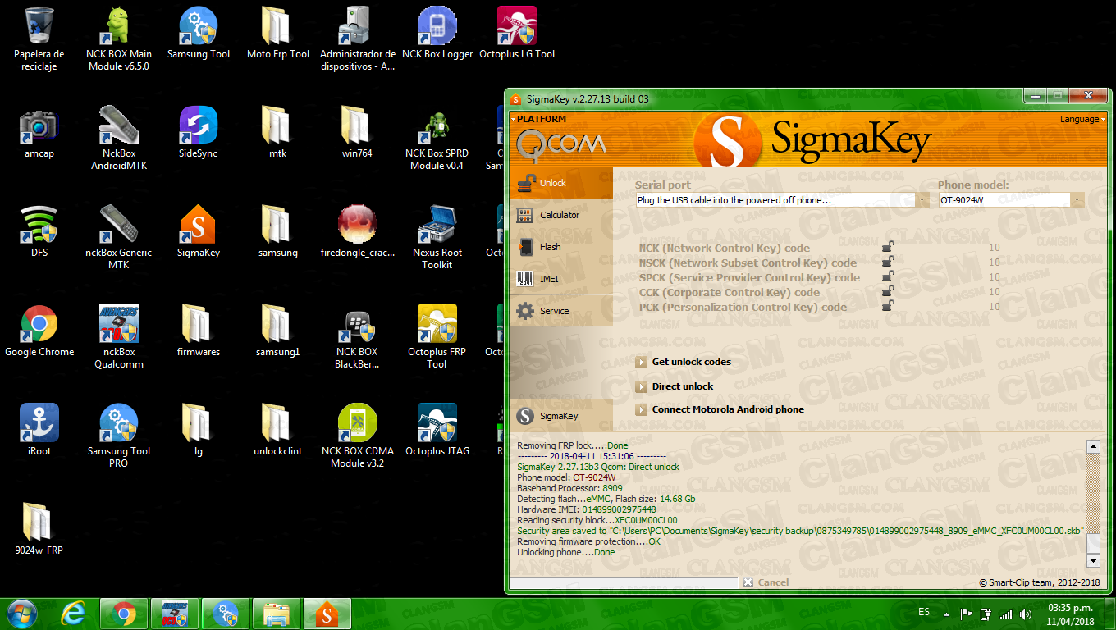Select the nckBox Generic MTK shortcut
Viewport: 1116px width, 630px height.
(x=119, y=238)
